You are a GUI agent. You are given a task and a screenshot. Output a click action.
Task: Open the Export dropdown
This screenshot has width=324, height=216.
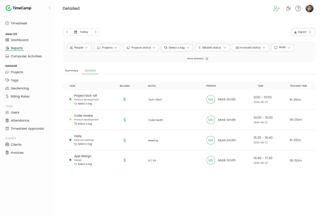pos(303,32)
